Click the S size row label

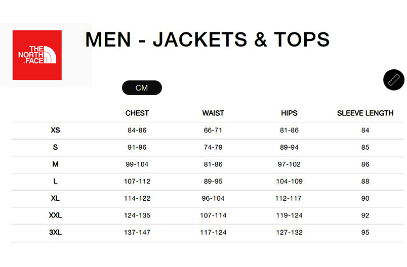[x=55, y=147]
